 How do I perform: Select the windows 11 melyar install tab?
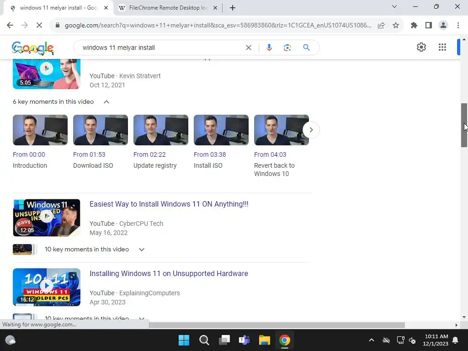click(x=58, y=8)
